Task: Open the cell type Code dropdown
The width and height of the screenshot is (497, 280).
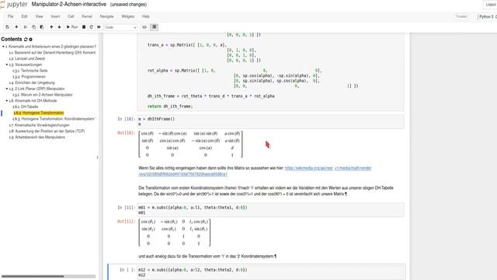Action: 121,27
